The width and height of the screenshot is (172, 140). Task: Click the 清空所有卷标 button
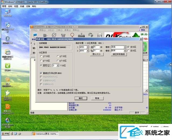[119, 54]
